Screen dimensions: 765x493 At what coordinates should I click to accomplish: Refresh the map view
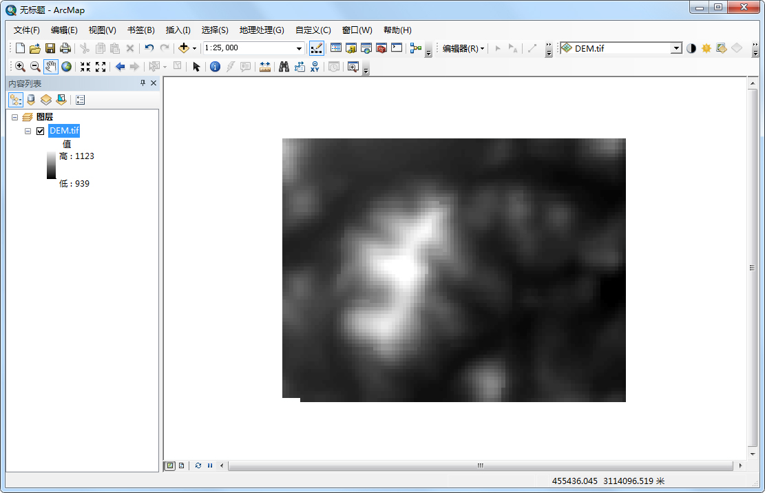pyautogui.click(x=198, y=465)
